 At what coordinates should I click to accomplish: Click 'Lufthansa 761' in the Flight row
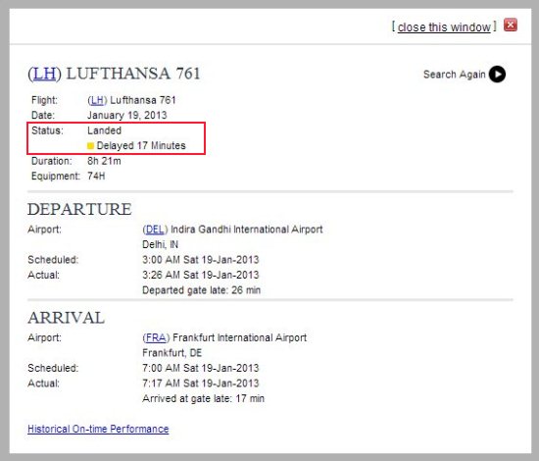pyautogui.click(x=143, y=100)
